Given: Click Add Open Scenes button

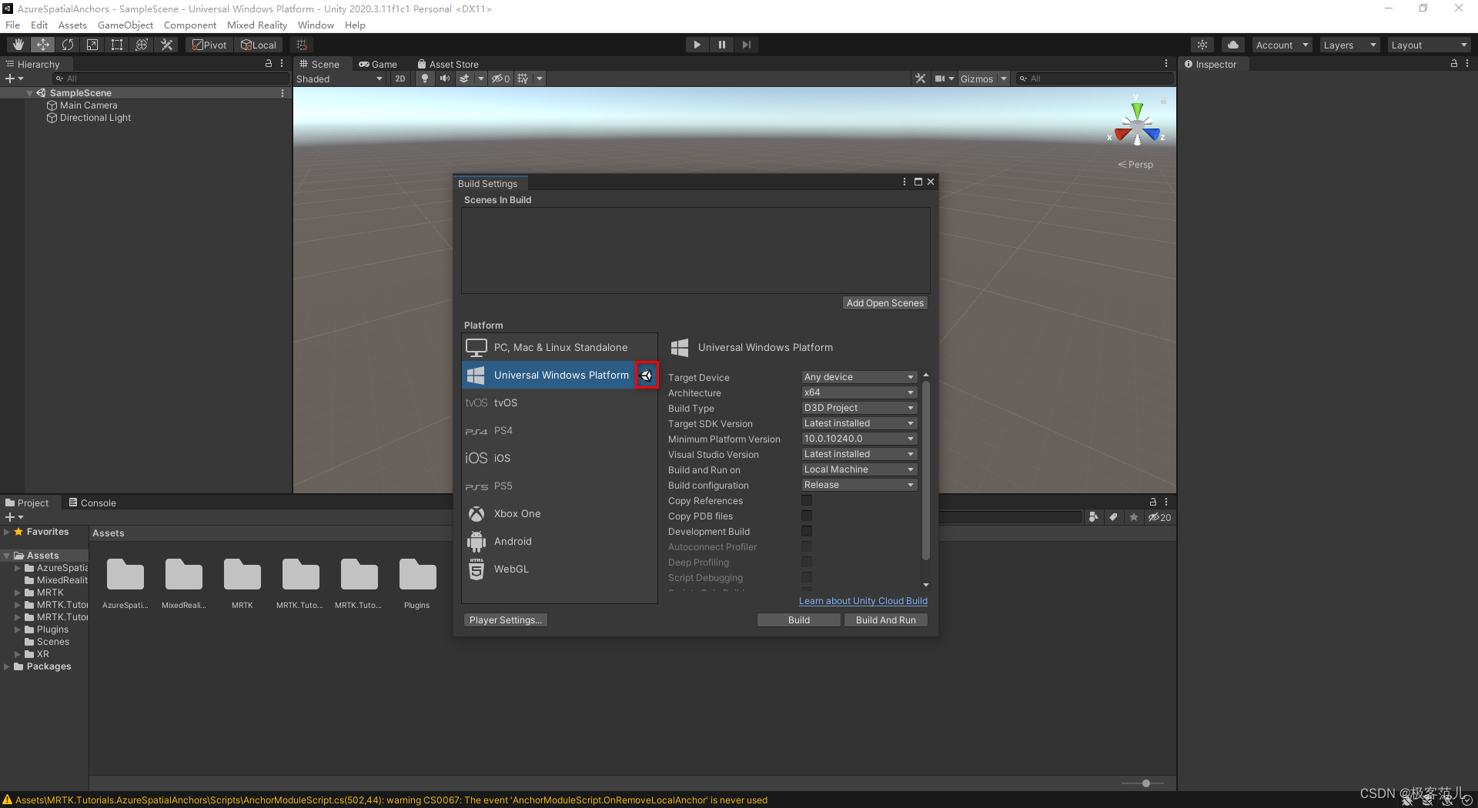Looking at the screenshot, I should (885, 303).
